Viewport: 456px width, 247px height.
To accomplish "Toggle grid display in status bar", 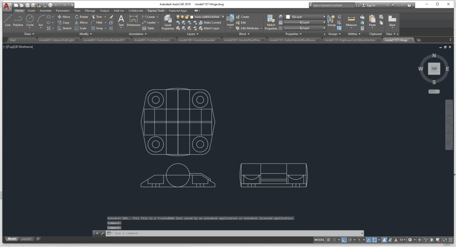I will (x=329, y=240).
